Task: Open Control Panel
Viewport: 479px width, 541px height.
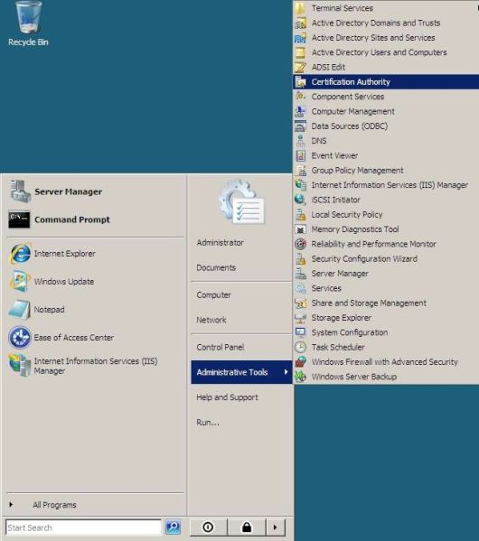Action: point(221,347)
